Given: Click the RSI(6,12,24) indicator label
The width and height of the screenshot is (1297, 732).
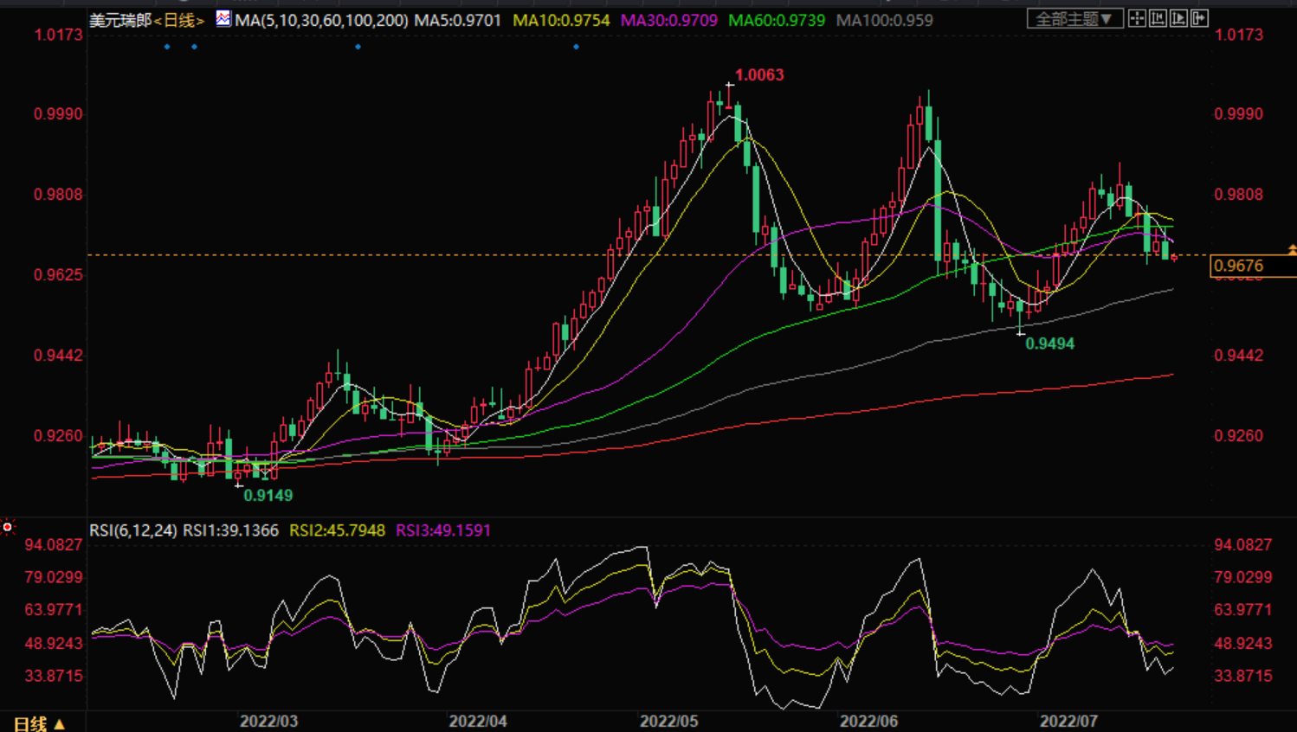Looking at the screenshot, I should click(x=133, y=530).
